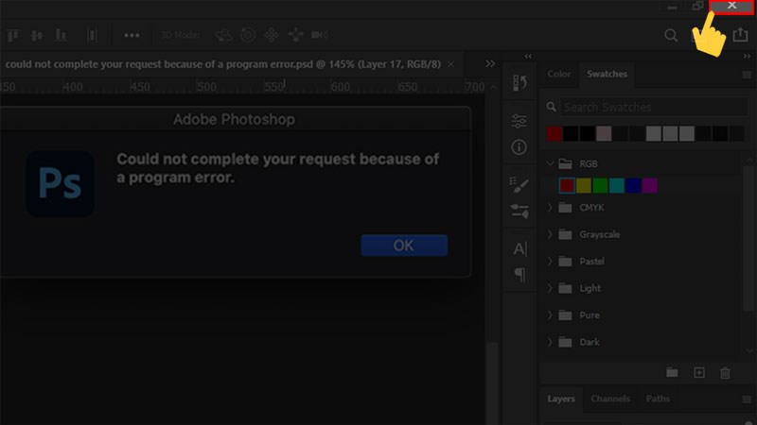The width and height of the screenshot is (757, 425).
Task: Select the 3D pan object icon
Action: pos(272,35)
